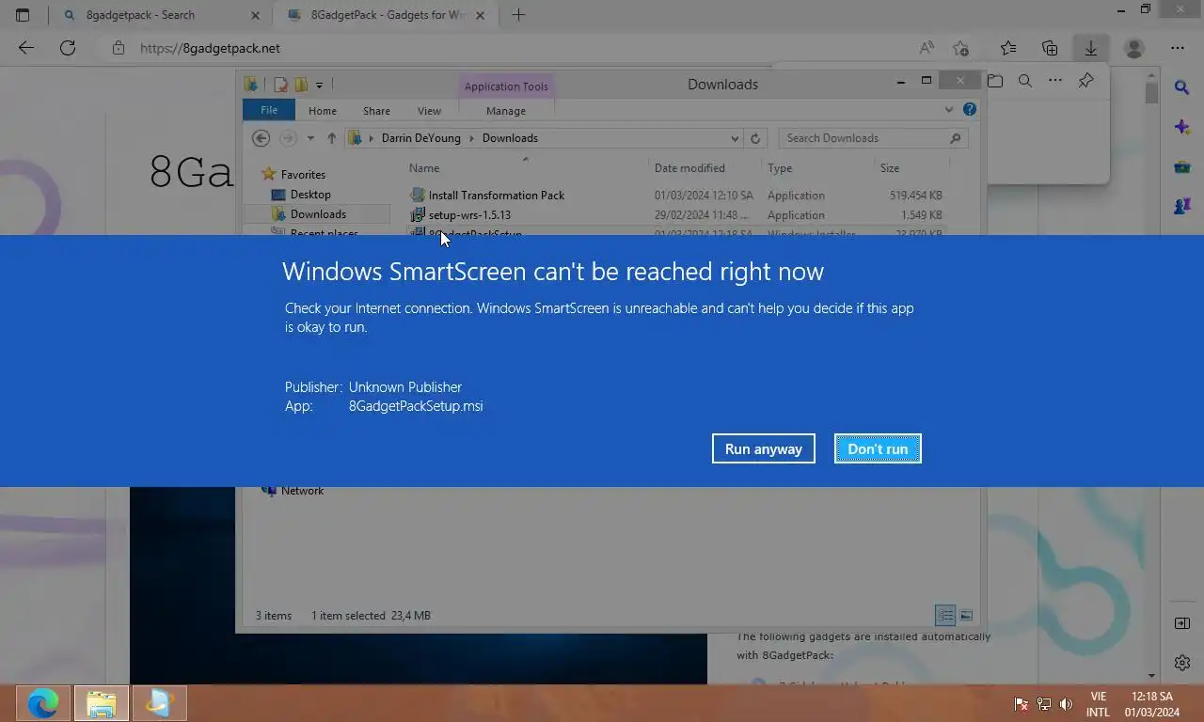Go back in Edge browser

26,48
